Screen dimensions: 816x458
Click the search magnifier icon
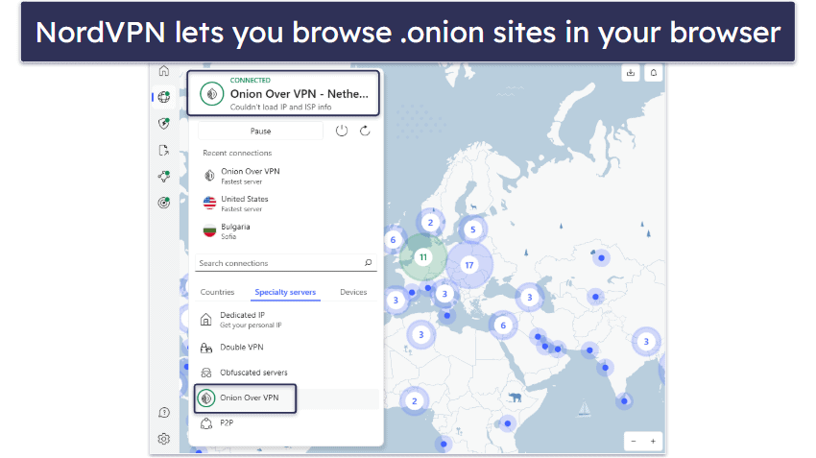click(368, 263)
